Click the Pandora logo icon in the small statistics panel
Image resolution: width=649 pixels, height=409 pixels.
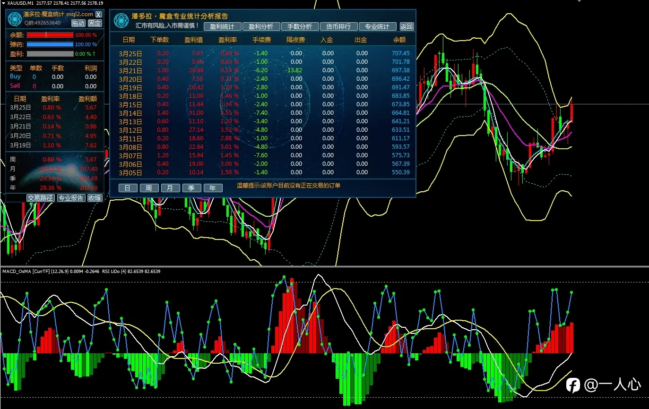pyautogui.click(x=15, y=18)
